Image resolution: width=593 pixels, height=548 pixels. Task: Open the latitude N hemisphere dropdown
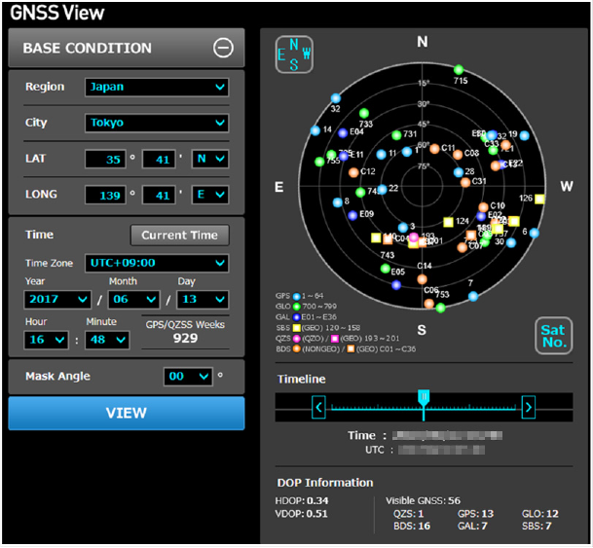pos(210,159)
